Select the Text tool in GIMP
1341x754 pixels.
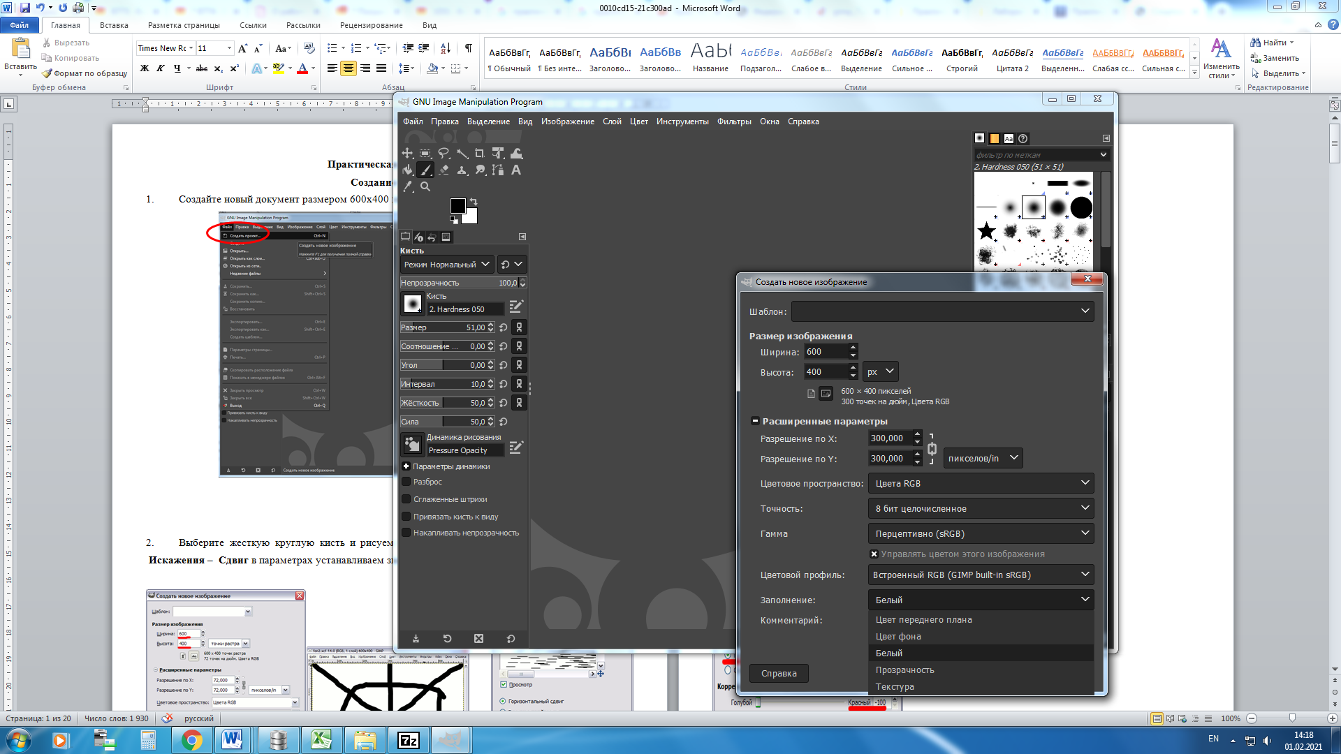[516, 170]
